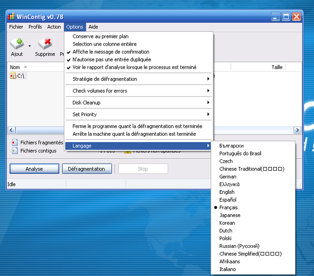Image resolution: width=314 pixels, height=276 pixels.
Task: Expand the Disk Cleanup submenu
Action: coord(139,102)
